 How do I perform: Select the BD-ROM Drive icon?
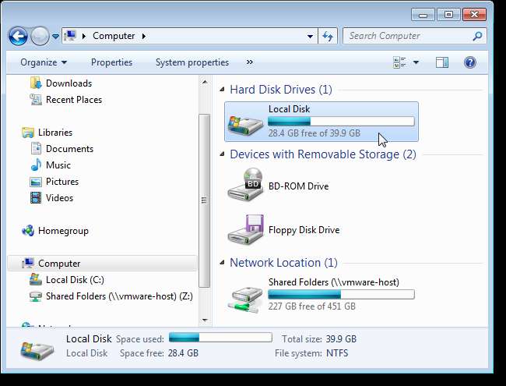[x=244, y=186]
